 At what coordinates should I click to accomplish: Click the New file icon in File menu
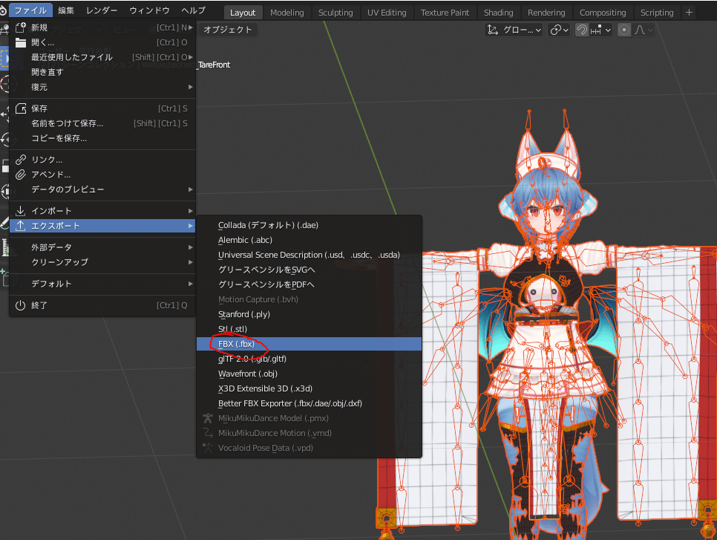(x=21, y=27)
